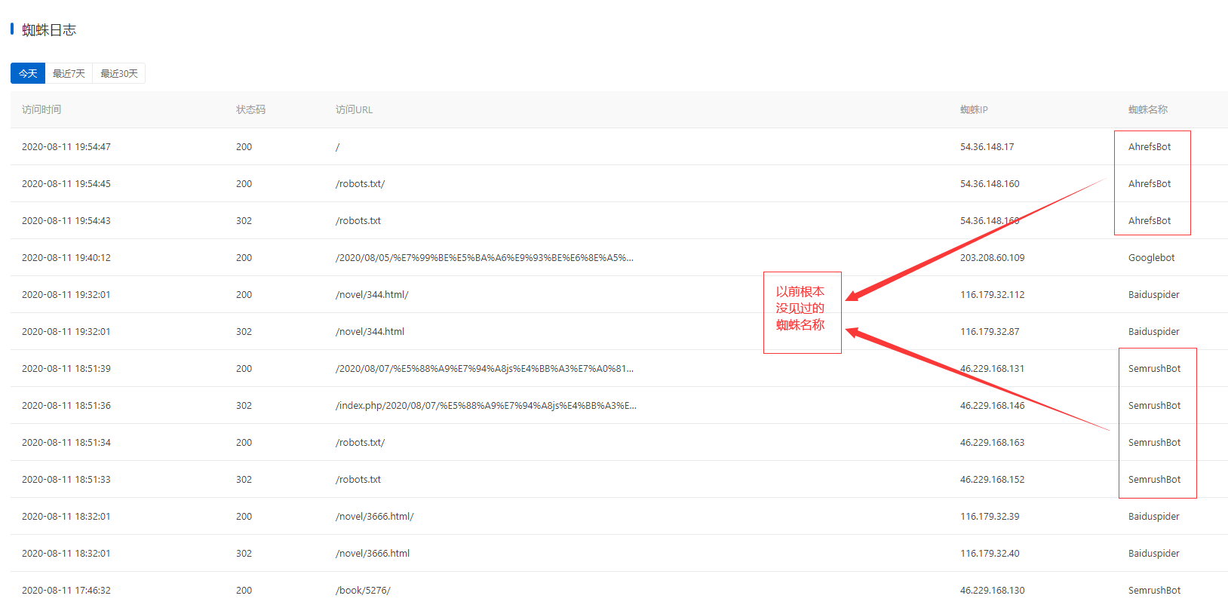Viewport: 1228px width, 608px height.
Task: Click the /novel/3666.html/ URL
Action: point(375,516)
